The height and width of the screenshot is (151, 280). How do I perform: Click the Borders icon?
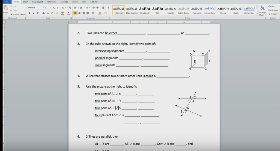click(x=105, y=13)
